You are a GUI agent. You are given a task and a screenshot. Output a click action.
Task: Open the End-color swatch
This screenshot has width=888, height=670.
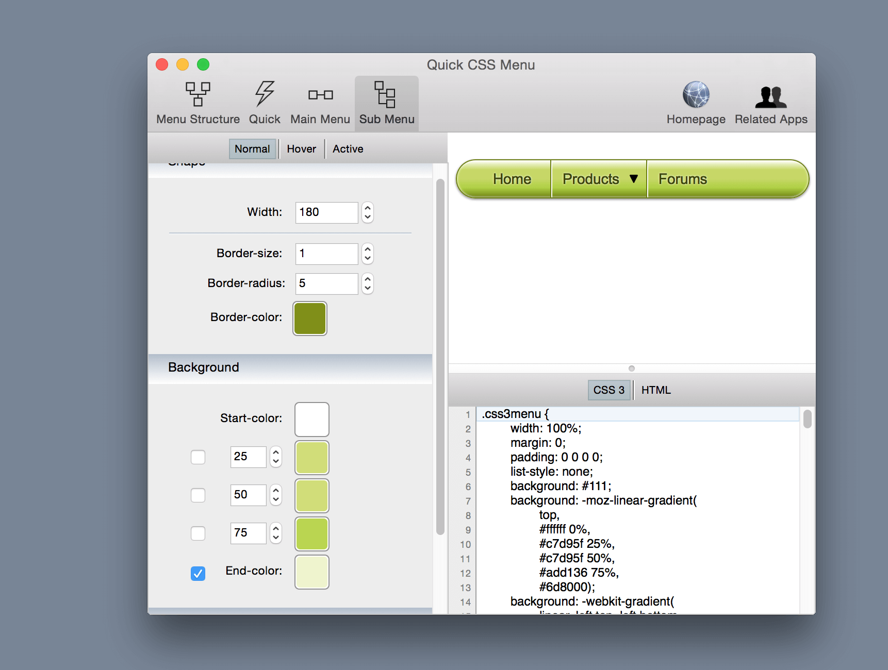(312, 572)
